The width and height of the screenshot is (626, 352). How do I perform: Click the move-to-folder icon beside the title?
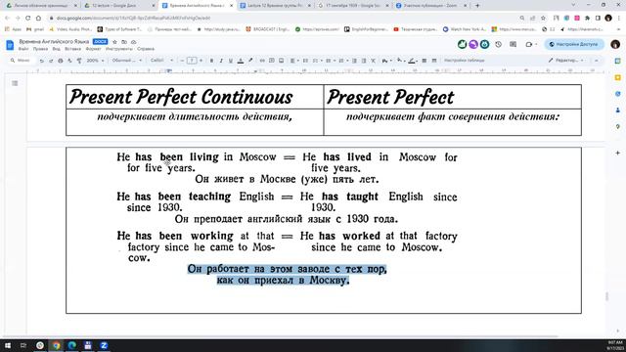click(124, 42)
